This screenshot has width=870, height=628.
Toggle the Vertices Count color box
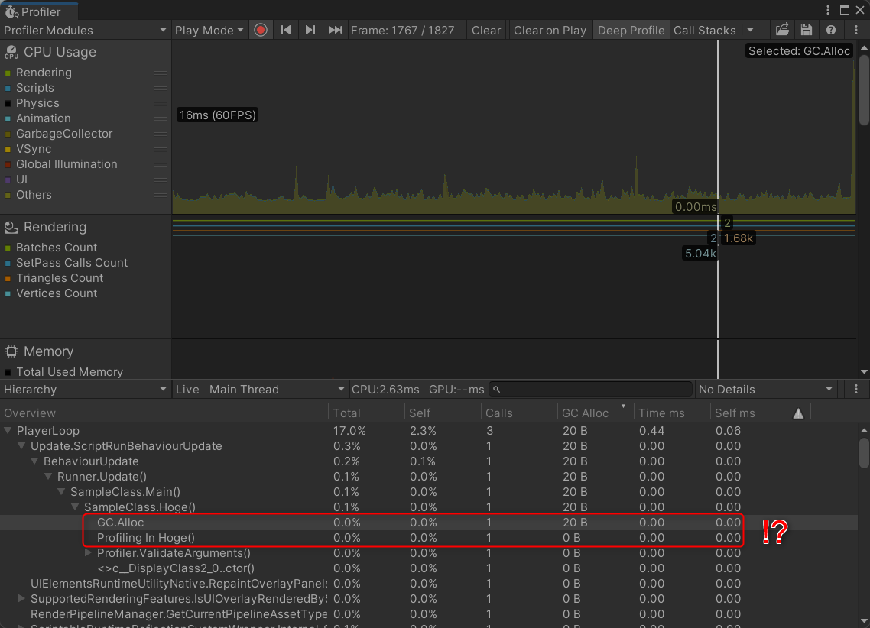[8, 294]
